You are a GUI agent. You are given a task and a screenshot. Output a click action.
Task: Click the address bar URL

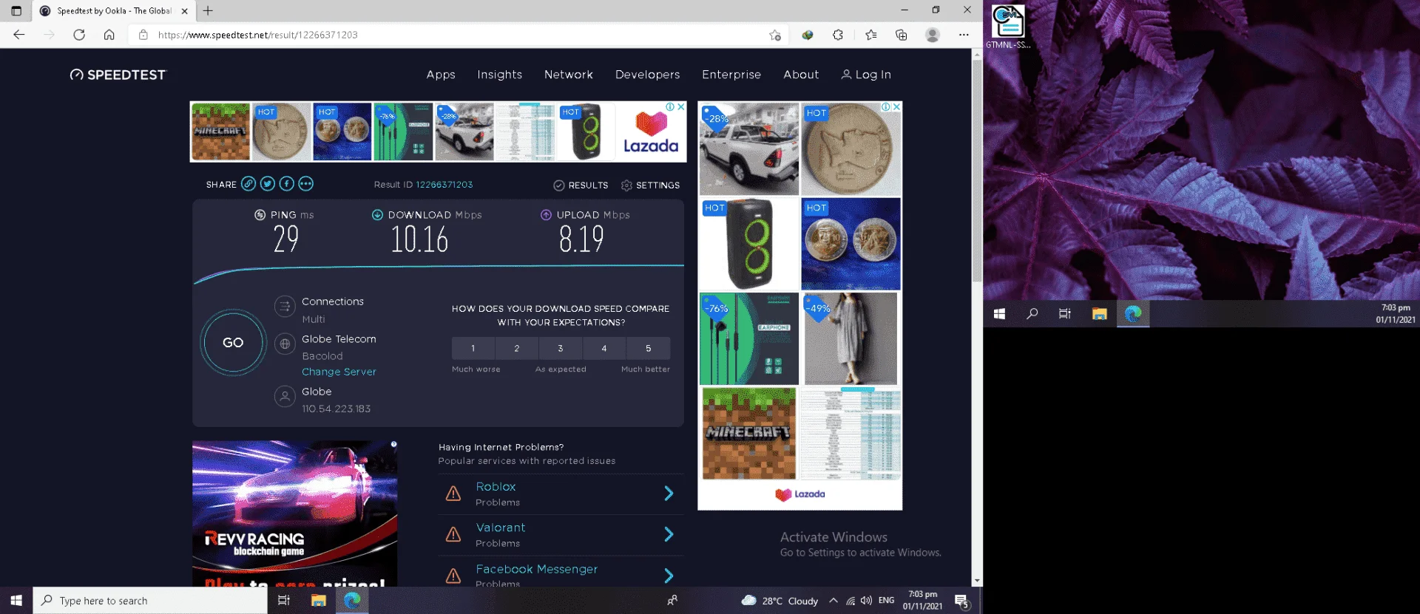257,35
